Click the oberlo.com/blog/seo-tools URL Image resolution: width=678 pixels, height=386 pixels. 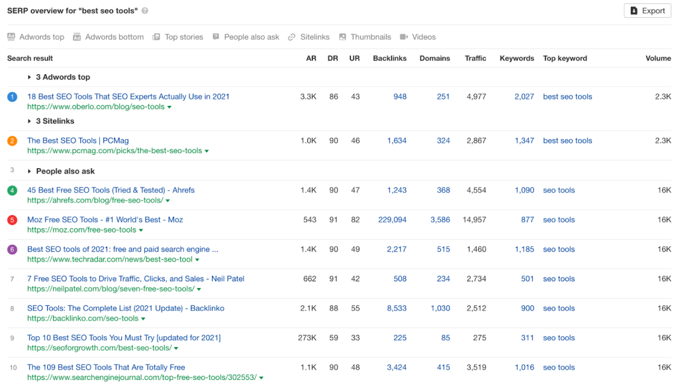(x=96, y=107)
